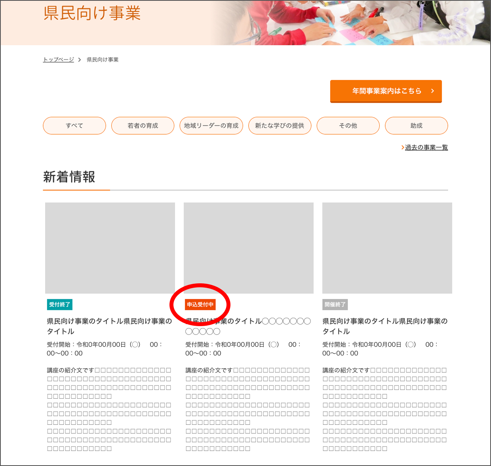The height and width of the screenshot is (466, 491).
Task: Select the 新たな学びの提供 category filter
Action: click(280, 126)
